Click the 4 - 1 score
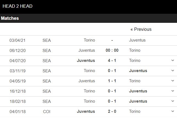The height and width of the screenshot is (118, 177). coord(112,61)
